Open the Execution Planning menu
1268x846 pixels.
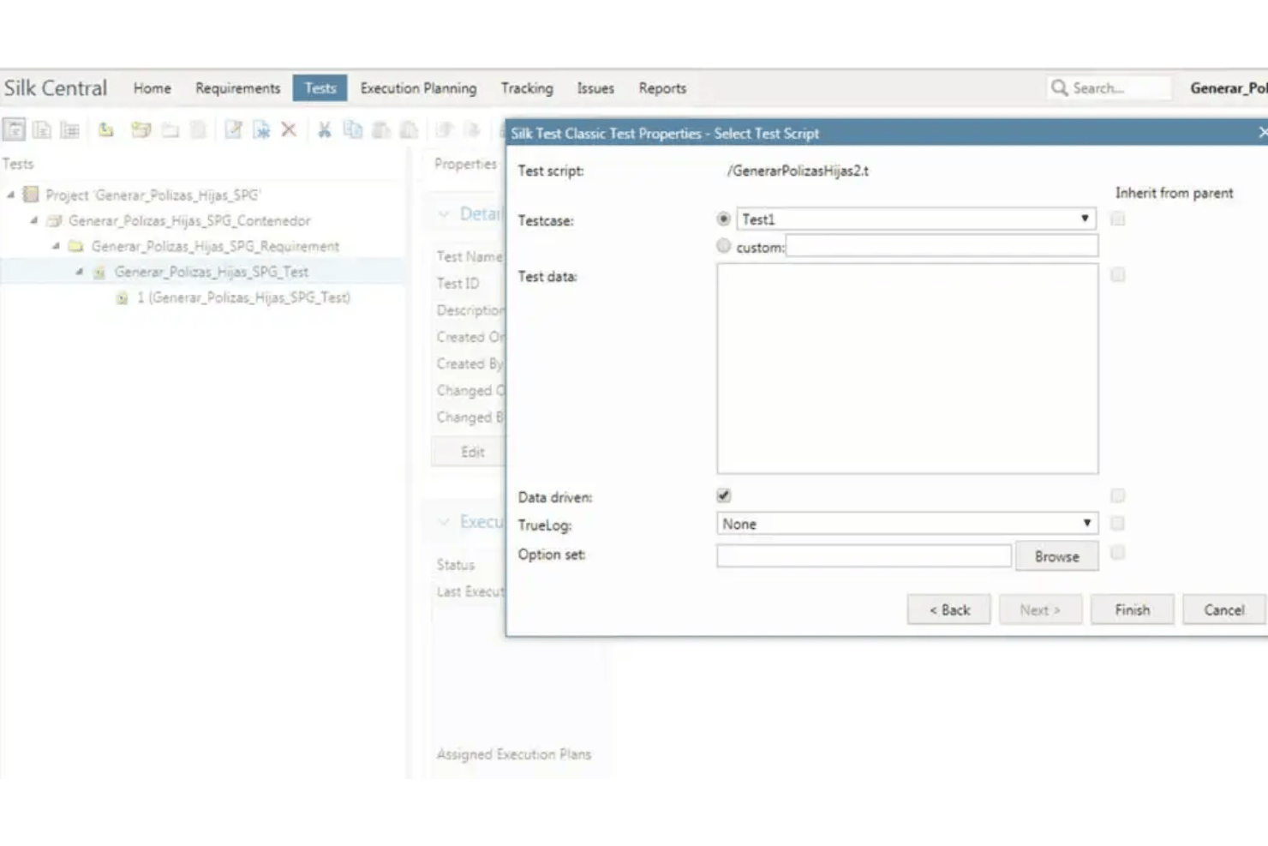(x=418, y=88)
